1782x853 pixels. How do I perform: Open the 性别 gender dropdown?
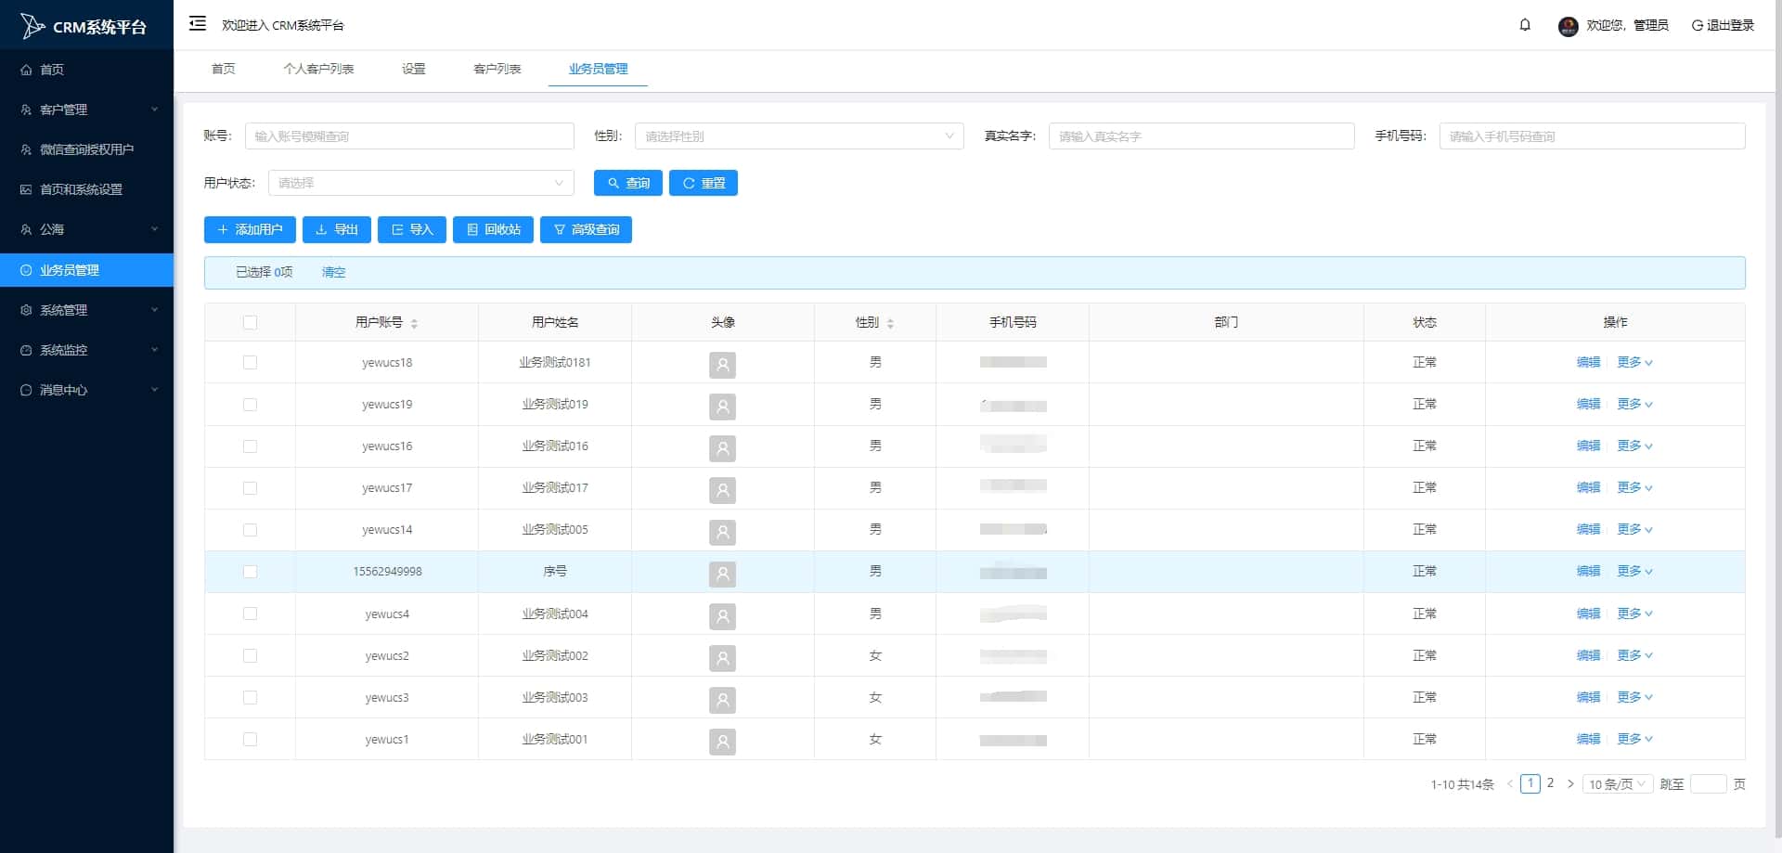tap(799, 136)
